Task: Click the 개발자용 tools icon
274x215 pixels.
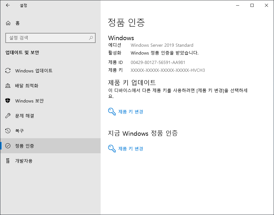Action: (x=8, y=161)
